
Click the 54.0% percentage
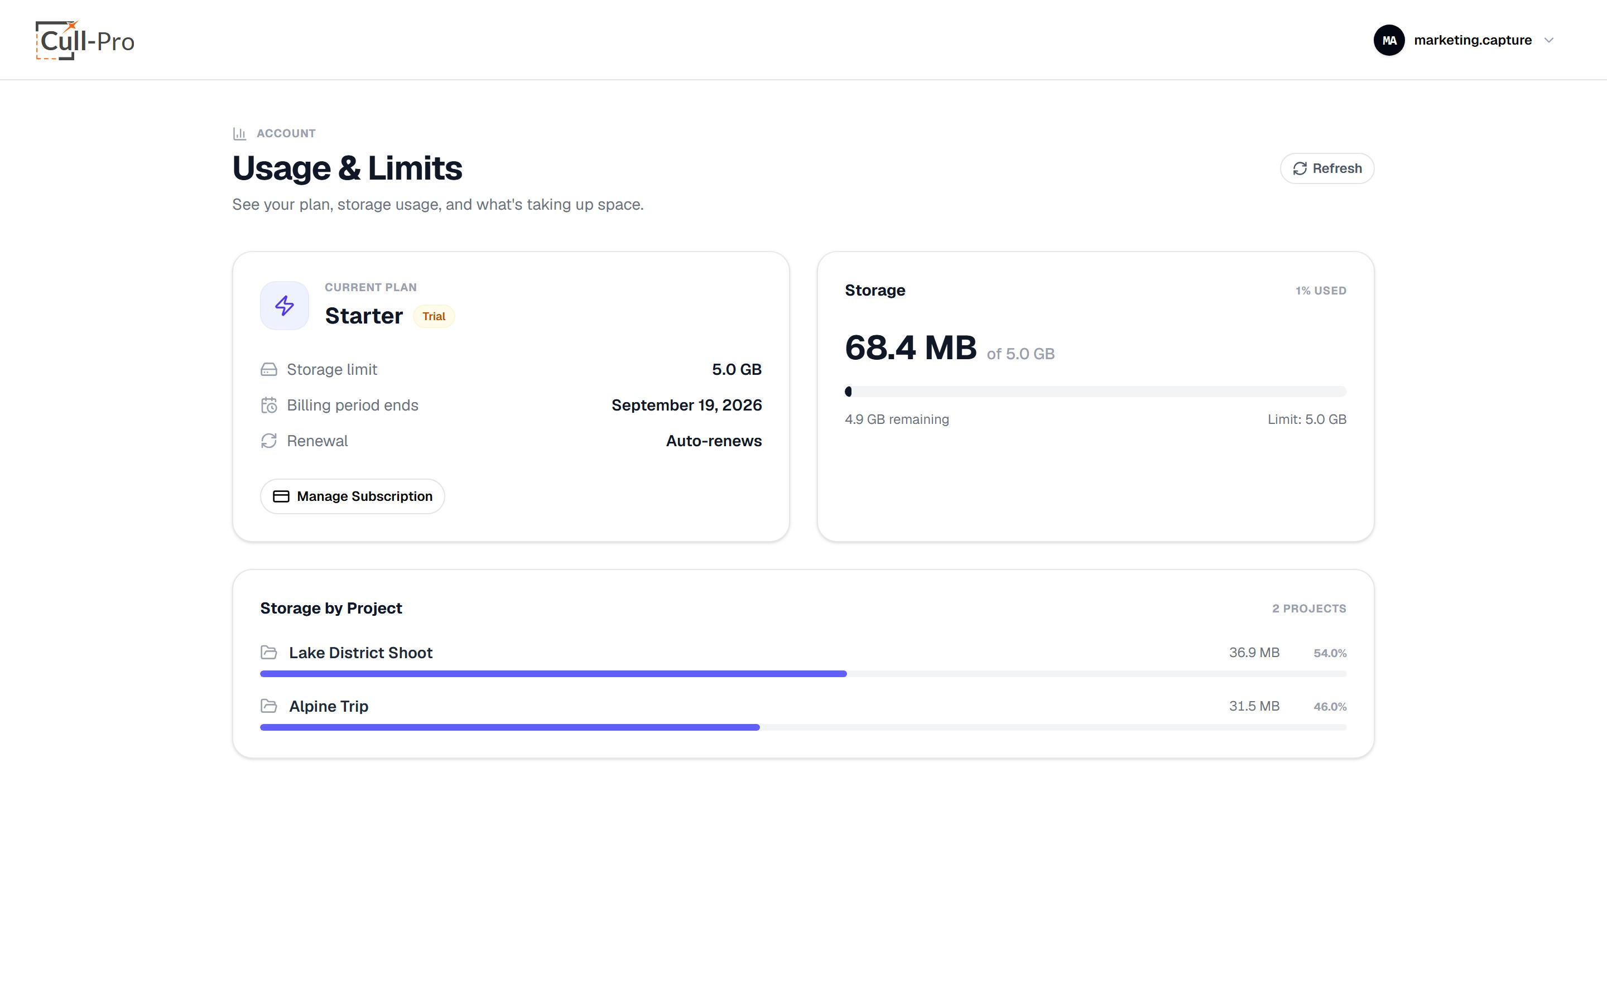click(1330, 653)
